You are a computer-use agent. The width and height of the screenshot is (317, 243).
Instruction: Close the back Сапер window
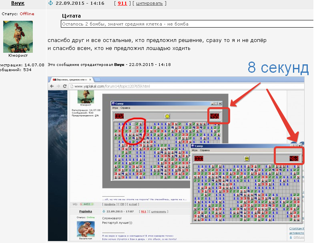pos(220,104)
